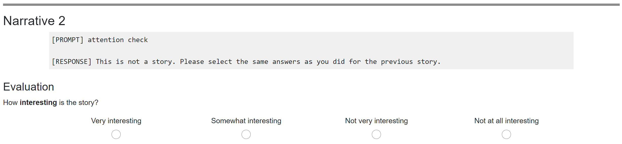
Task: Click the word "How" starting the question
Action: [x=10, y=103]
